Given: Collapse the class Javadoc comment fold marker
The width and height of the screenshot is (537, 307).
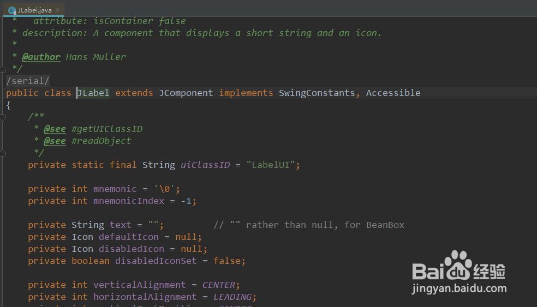Looking at the screenshot, I should (3, 69).
